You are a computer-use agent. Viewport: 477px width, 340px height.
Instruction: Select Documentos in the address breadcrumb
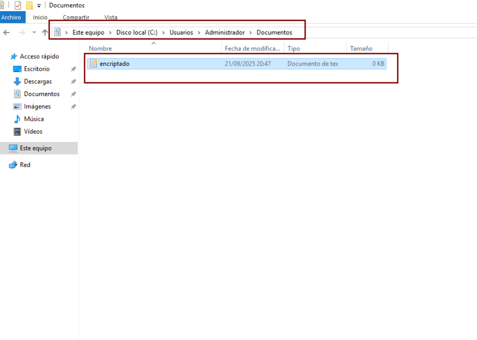click(x=275, y=32)
